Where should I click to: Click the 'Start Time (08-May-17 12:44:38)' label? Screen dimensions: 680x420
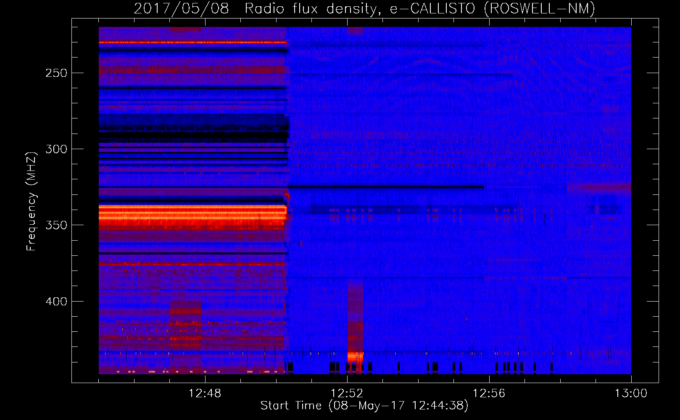click(364, 406)
